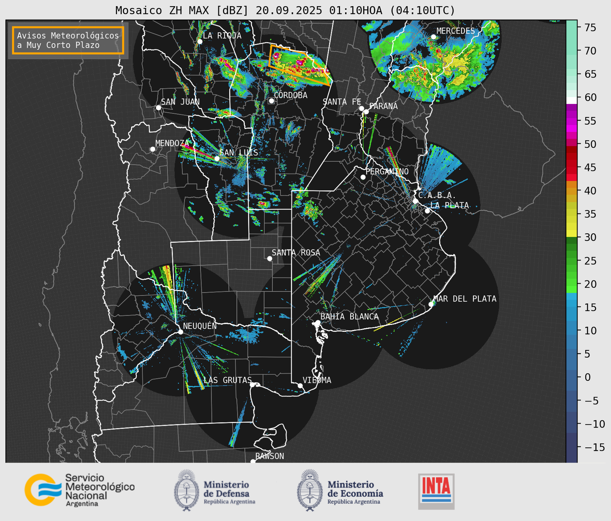Click the Mar del Plata marker dot
The image size is (611, 521).
point(431,304)
